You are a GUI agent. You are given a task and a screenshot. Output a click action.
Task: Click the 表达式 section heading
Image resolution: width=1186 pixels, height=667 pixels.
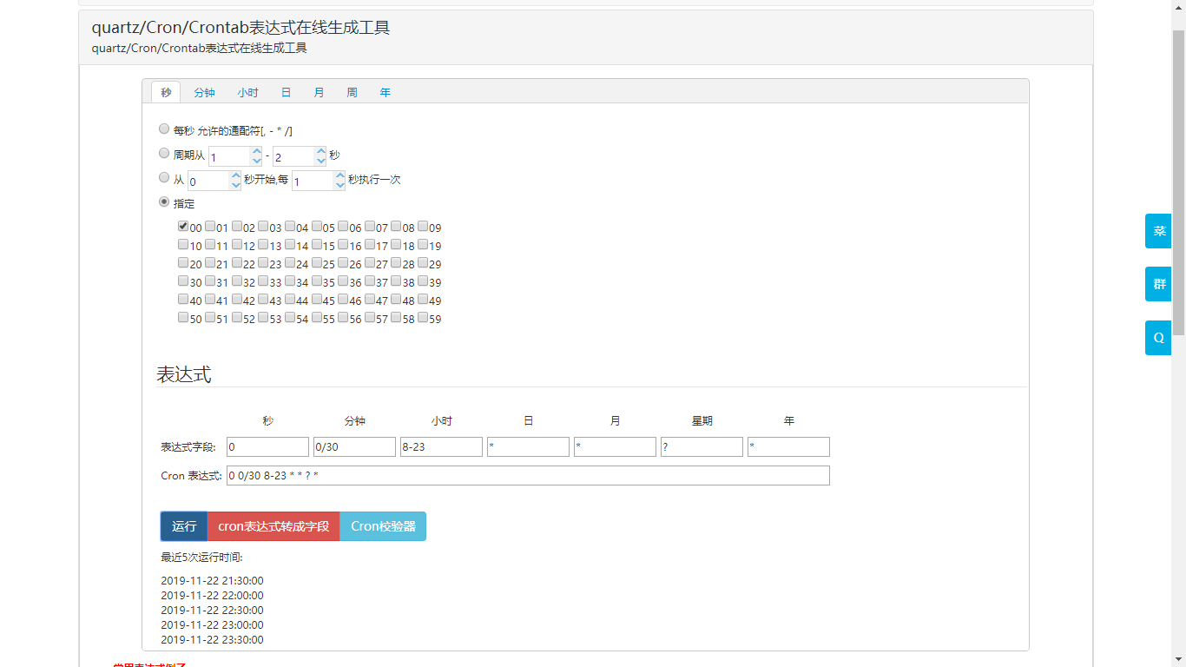pos(183,374)
